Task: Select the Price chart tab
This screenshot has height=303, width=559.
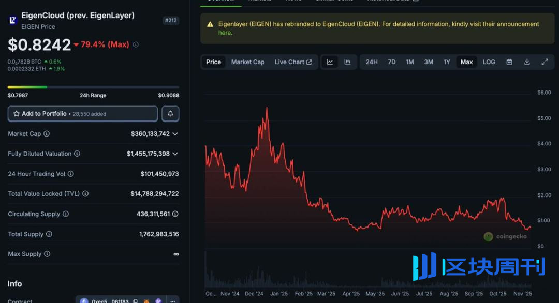Action: click(x=213, y=62)
